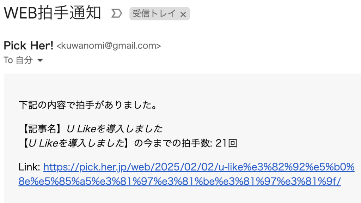
Task: Click the kuwanomi@gmail.com sender address
Action: click(109, 46)
